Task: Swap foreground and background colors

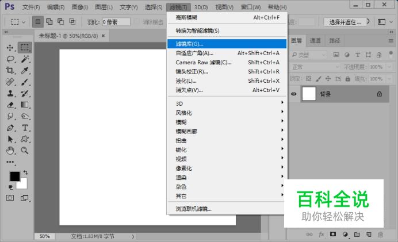Action: click(x=25, y=172)
